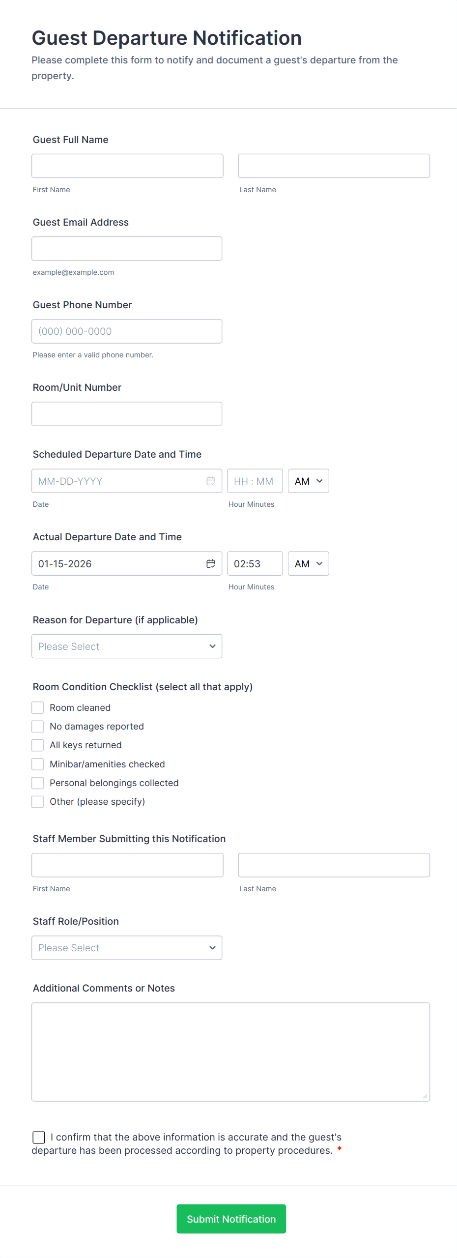Click the Room/Unit Number field
This screenshot has width=457, height=1258.
pyautogui.click(x=127, y=413)
